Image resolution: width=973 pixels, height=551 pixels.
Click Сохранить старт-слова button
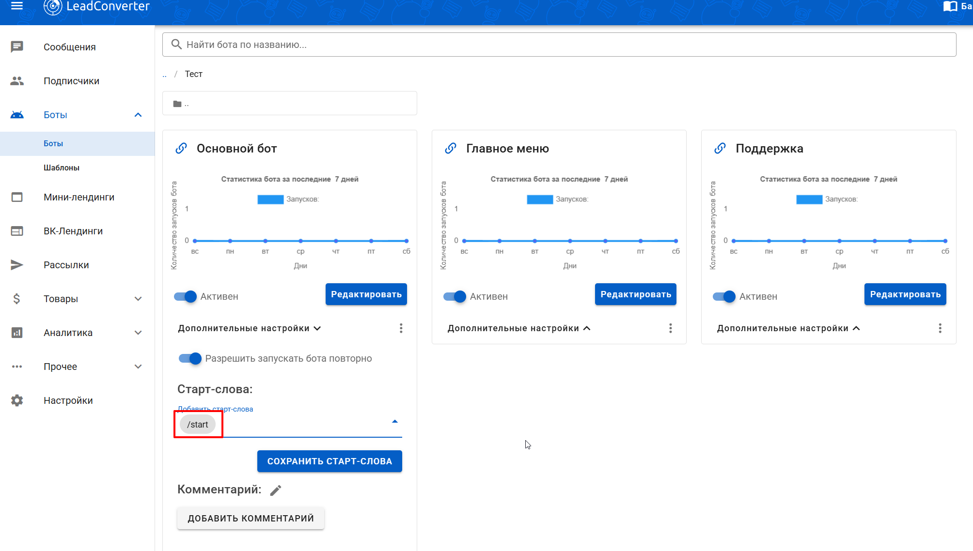pos(330,461)
